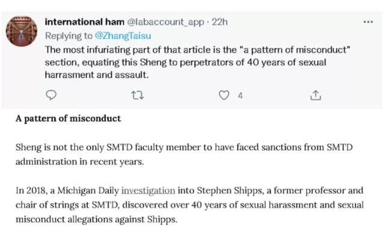Click the international ham profile avatar

(22, 31)
